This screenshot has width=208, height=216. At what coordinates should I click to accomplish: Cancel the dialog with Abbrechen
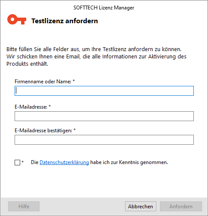tap(141, 206)
